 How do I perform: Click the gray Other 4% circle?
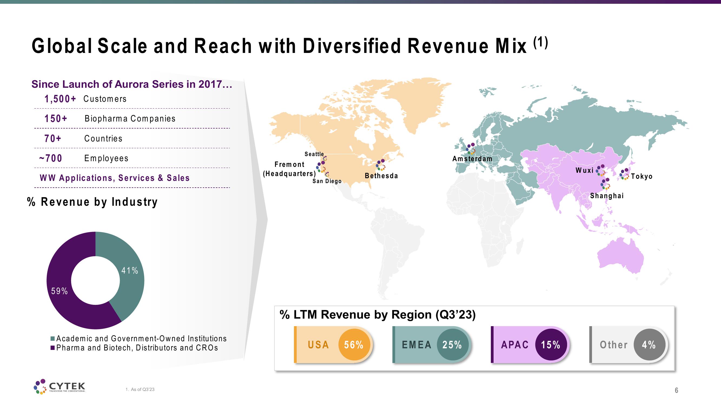[x=649, y=345]
